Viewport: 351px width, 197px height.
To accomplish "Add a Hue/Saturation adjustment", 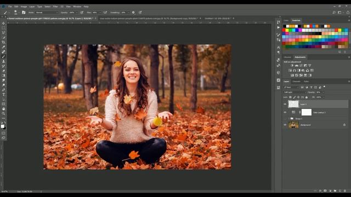I will pyautogui.click(x=290, y=71).
